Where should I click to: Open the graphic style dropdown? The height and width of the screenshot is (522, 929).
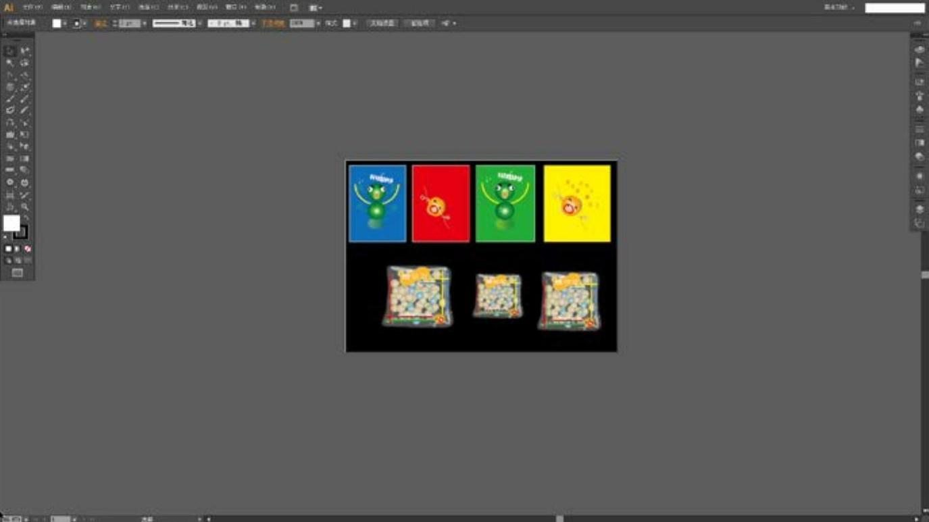pyautogui.click(x=355, y=23)
